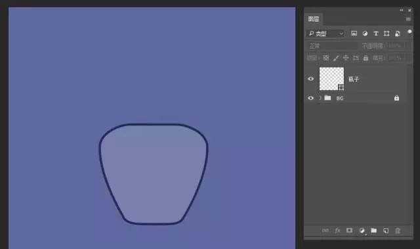420x249 pixels.
Task: Create a new layer button
Action: [x=386, y=231]
